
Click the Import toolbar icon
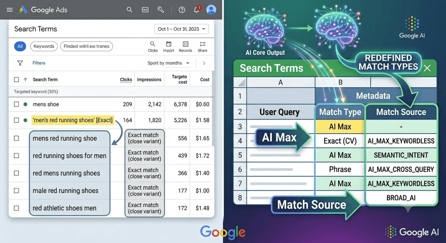pyautogui.click(x=169, y=47)
